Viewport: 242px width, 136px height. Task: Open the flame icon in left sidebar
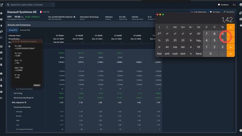point(1,25)
